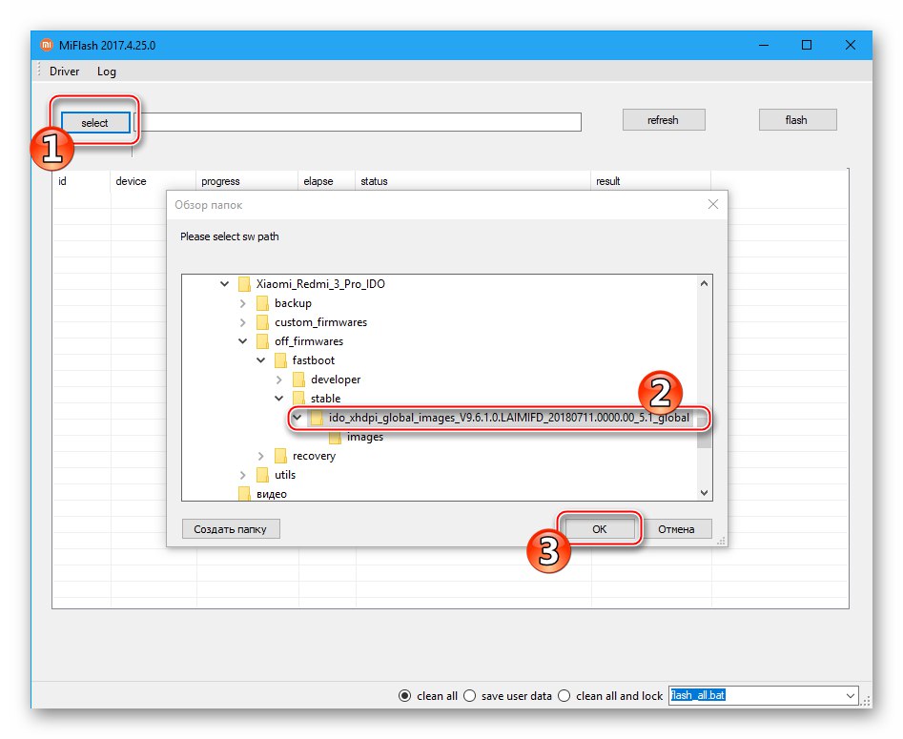Click the status column header

click(x=375, y=181)
